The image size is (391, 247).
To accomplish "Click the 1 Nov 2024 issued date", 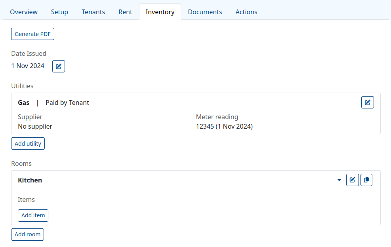I will pos(28,66).
